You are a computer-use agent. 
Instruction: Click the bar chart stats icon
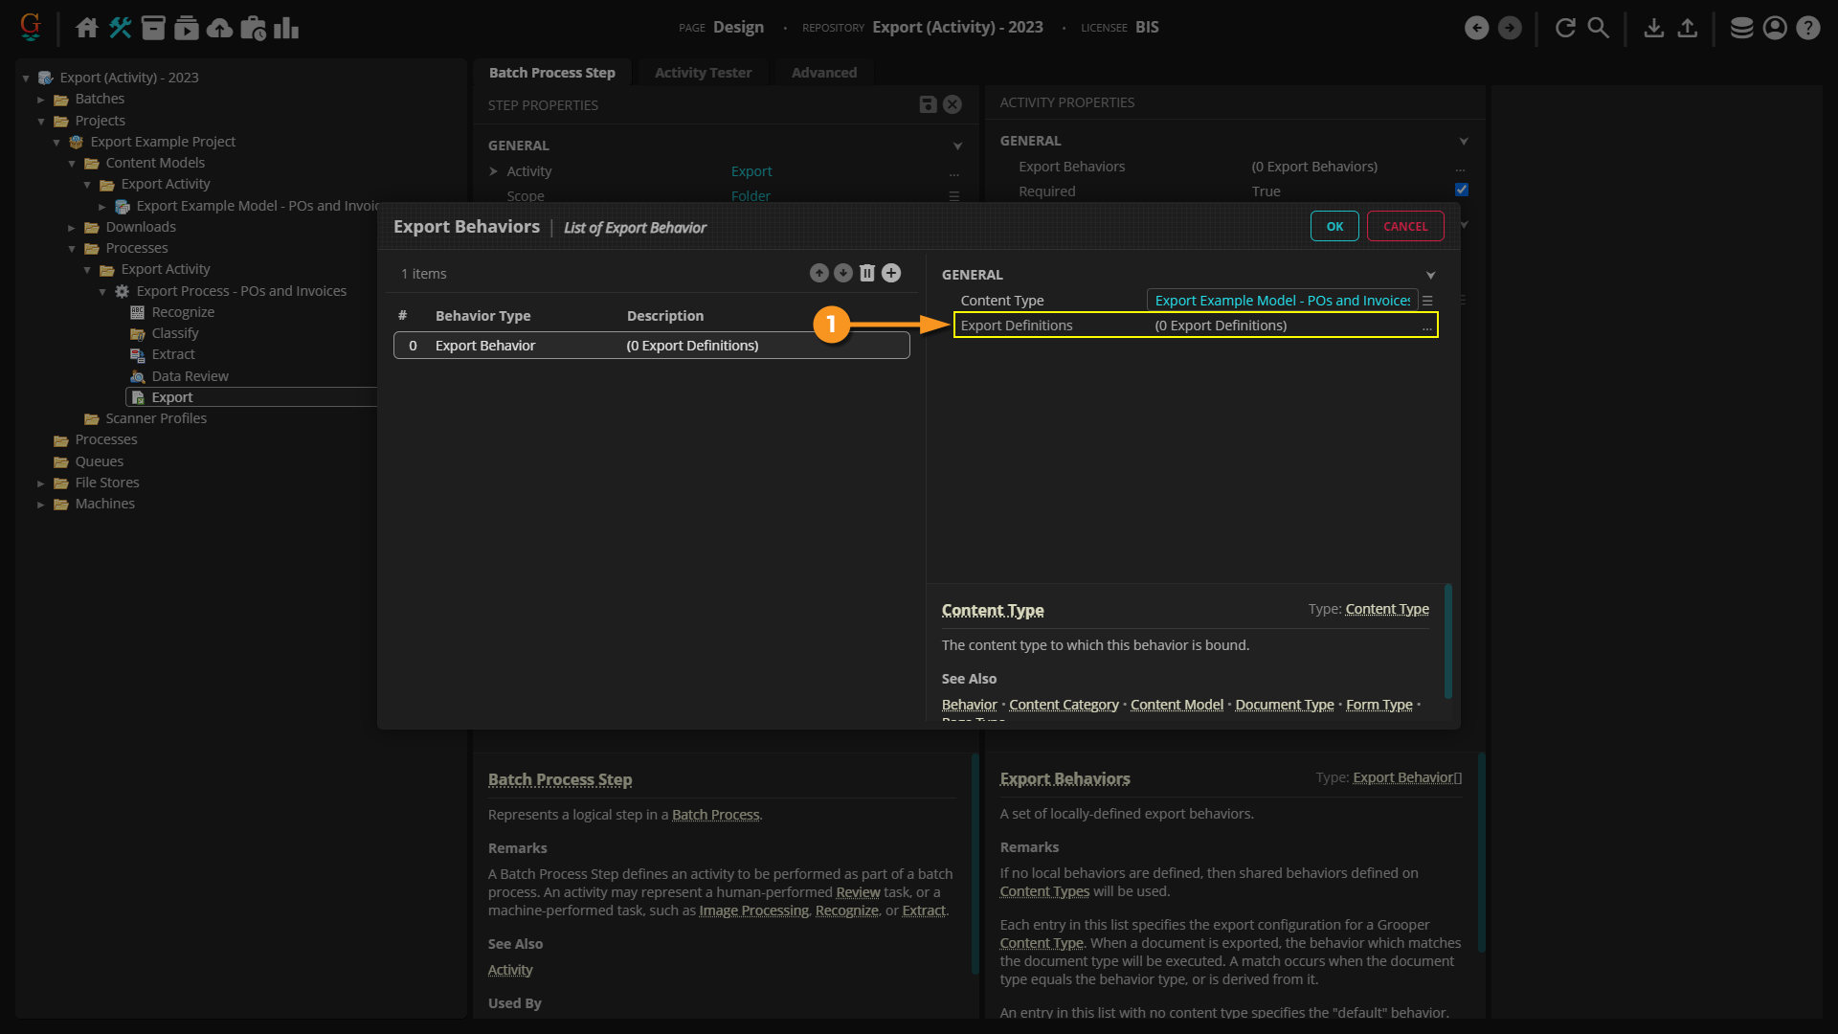(286, 28)
